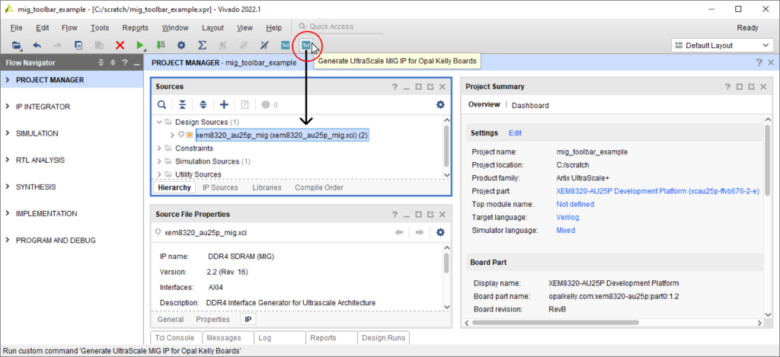The width and height of the screenshot is (780, 357).
Task: Open the Window menu
Action: [x=175, y=28]
